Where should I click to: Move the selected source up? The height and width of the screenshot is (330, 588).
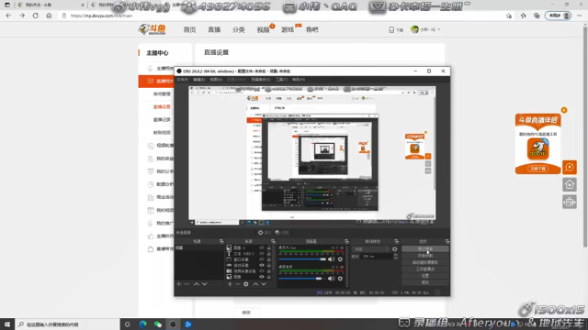[x=255, y=284]
